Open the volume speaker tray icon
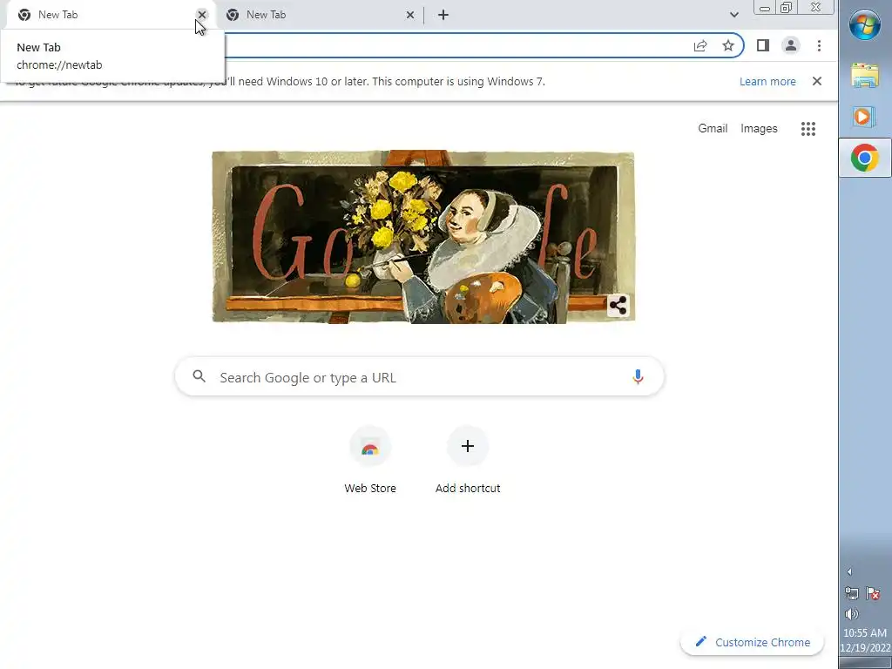This screenshot has height=669, width=892. pos(852,614)
